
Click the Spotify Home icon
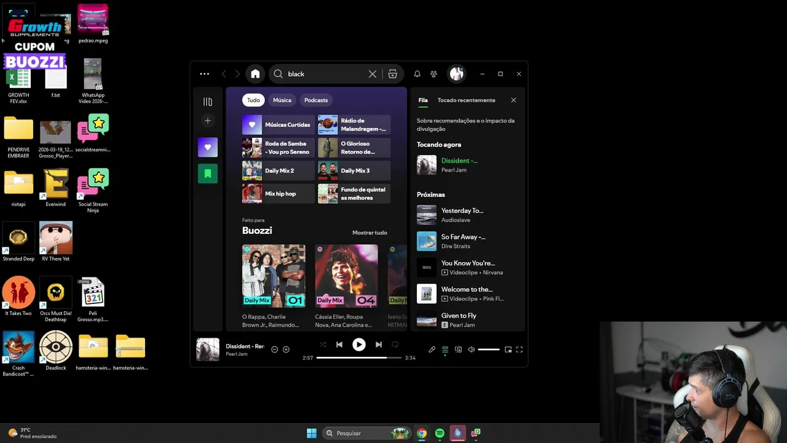pos(255,74)
